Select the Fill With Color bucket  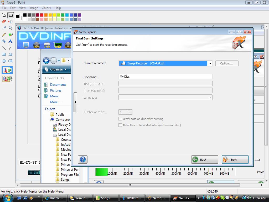pos(11,22)
